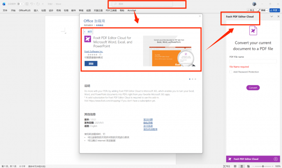Click the Redo icon in title bar

(x=38, y=4)
